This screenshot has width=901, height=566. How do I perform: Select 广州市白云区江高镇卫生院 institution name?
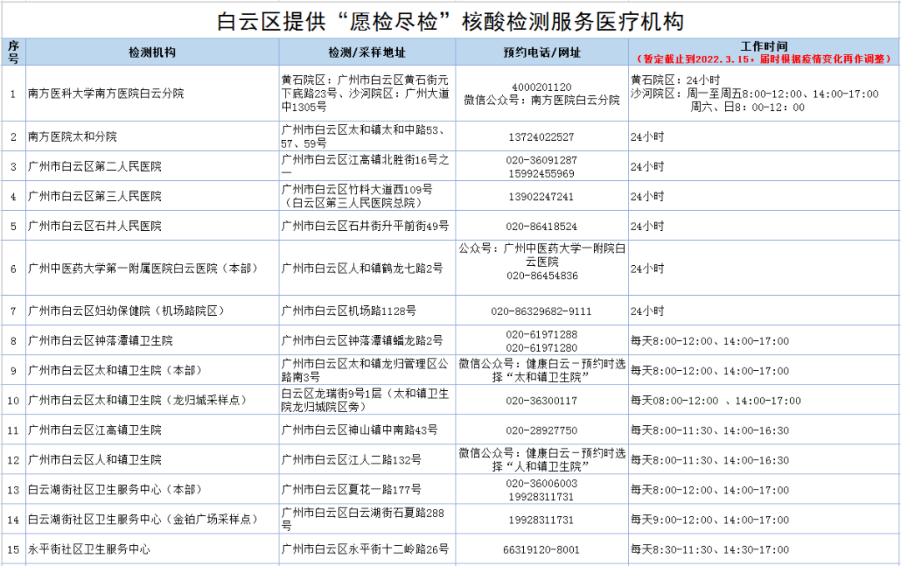tap(95, 431)
